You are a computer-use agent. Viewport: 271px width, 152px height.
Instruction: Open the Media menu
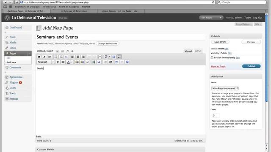pos(13,42)
